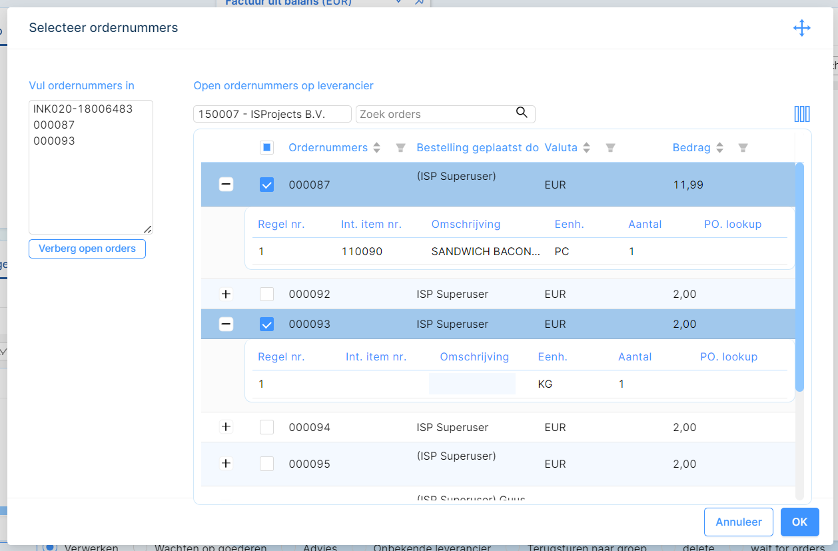Click order number 000087 cell
Image resolution: width=838 pixels, height=551 pixels.
309,185
